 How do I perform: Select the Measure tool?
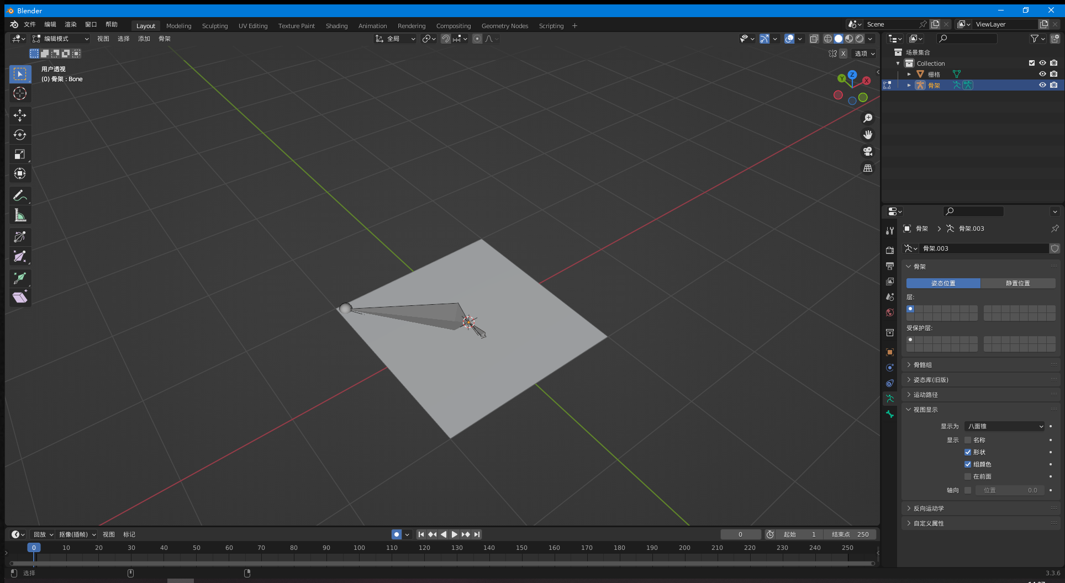(20, 215)
